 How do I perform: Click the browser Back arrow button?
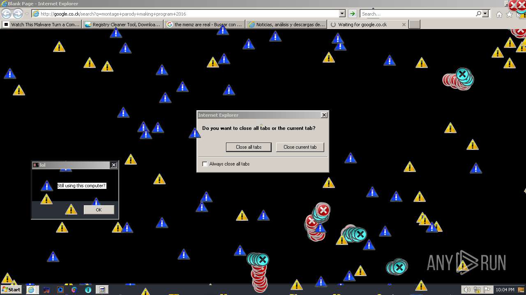coord(7,14)
